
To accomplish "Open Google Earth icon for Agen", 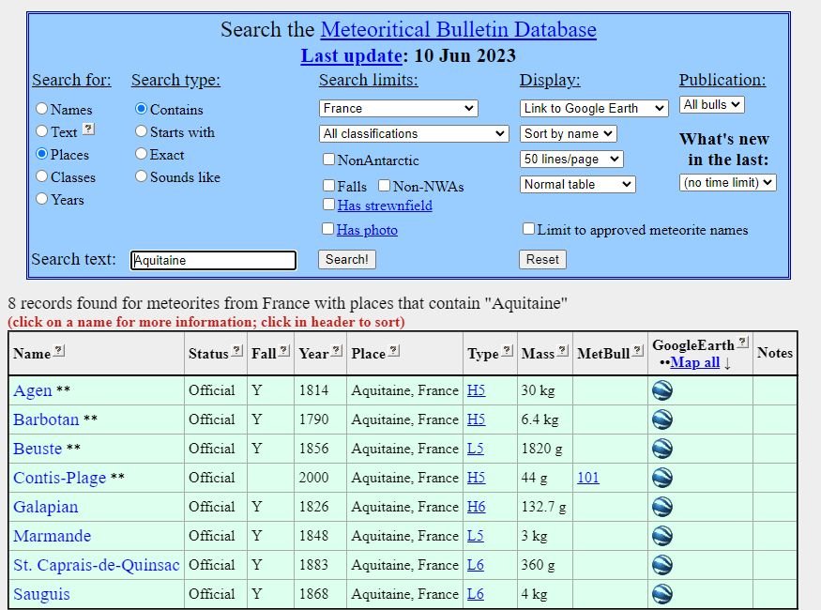I will (x=662, y=390).
